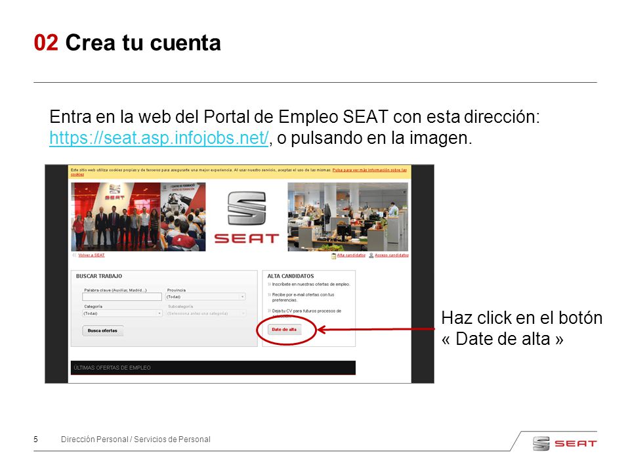This screenshot has width=630, height=473.
Task: Open the Categoría dropdown
Action: click(122, 313)
